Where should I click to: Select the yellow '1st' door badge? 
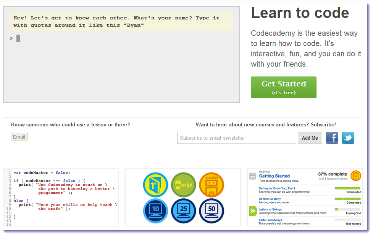(155, 185)
